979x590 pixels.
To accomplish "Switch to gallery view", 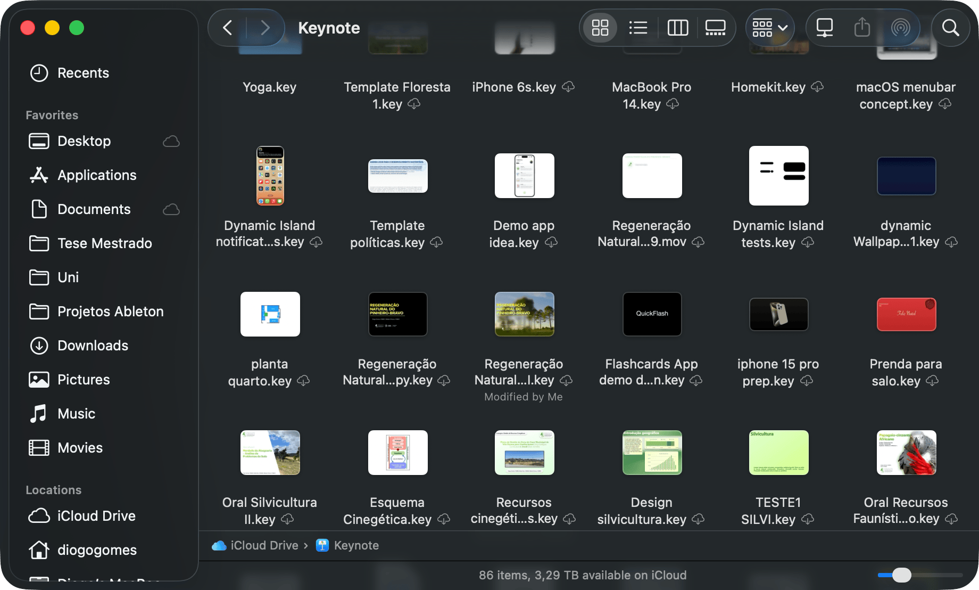I will [x=715, y=28].
